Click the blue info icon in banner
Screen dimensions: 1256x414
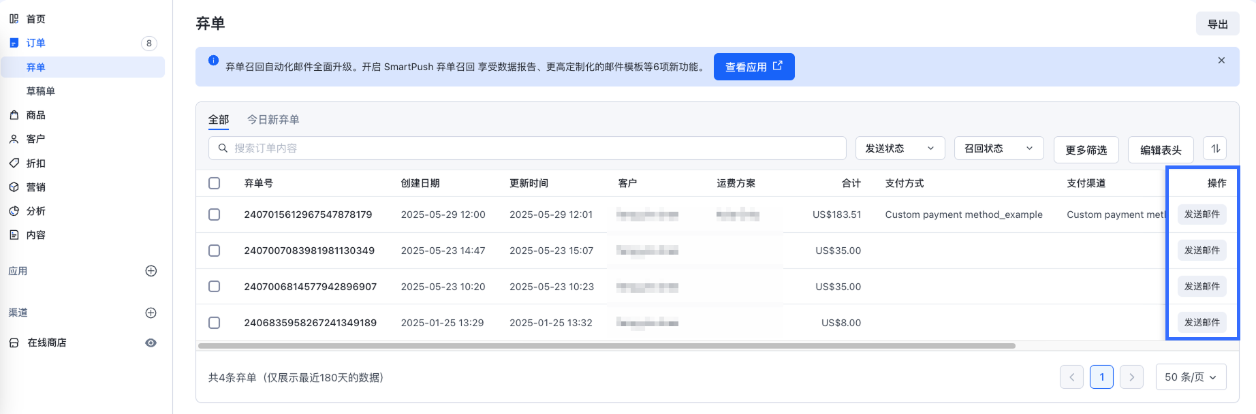point(213,61)
